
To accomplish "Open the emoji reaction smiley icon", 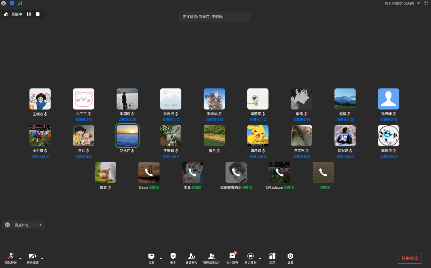I will click(7, 225).
